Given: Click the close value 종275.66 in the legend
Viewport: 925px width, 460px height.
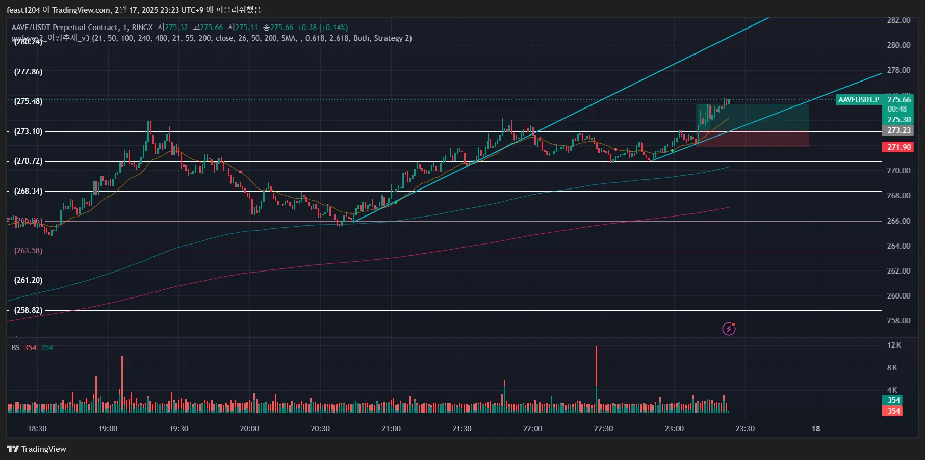Looking at the screenshot, I should (278, 28).
